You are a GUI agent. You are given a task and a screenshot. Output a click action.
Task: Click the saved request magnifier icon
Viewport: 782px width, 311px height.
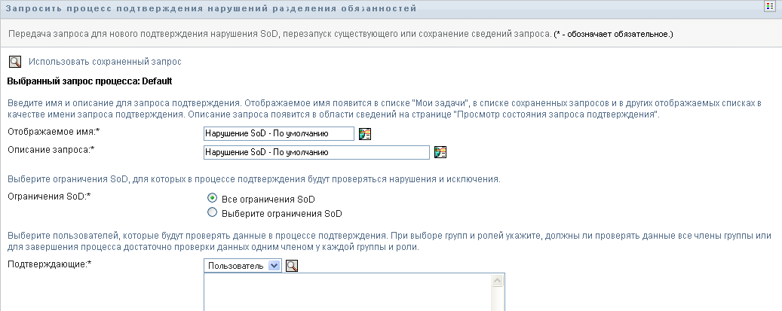point(16,62)
